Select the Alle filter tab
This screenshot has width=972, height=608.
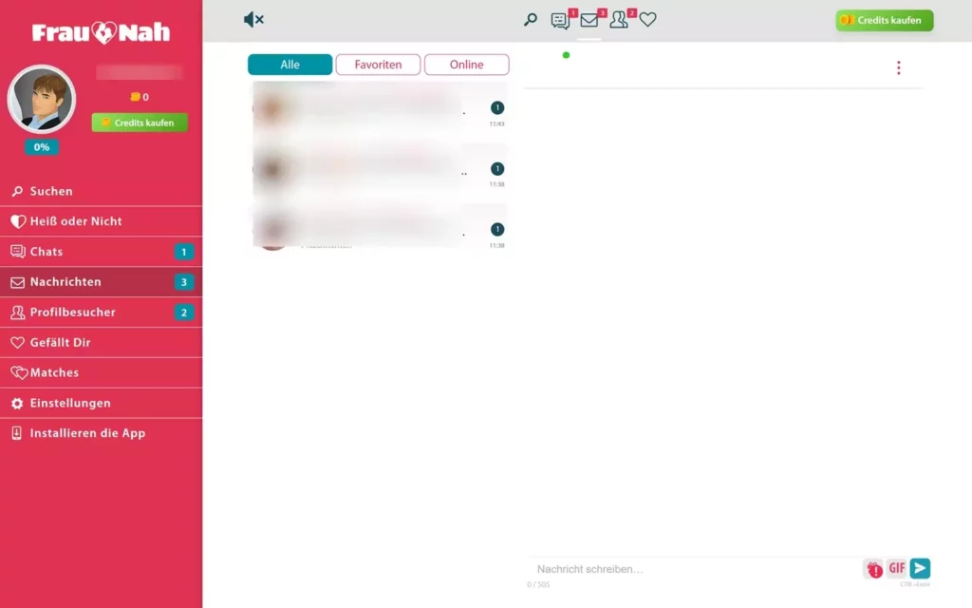tap(290, 65)
